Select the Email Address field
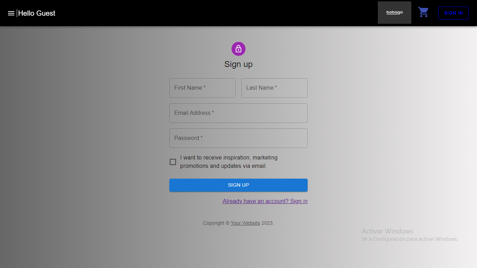The image size is (477, 268). tap(239, 113)
